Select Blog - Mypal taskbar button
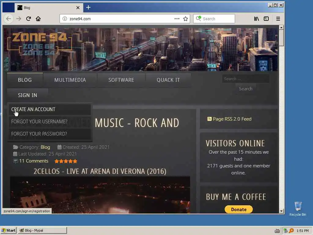 coord(42,230)
